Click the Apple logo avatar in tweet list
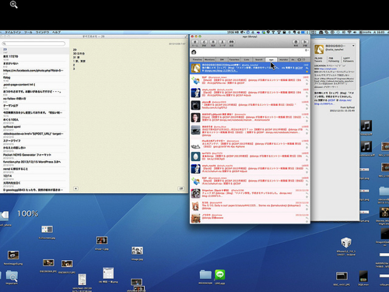389x292 pixels. click(196, 105)
